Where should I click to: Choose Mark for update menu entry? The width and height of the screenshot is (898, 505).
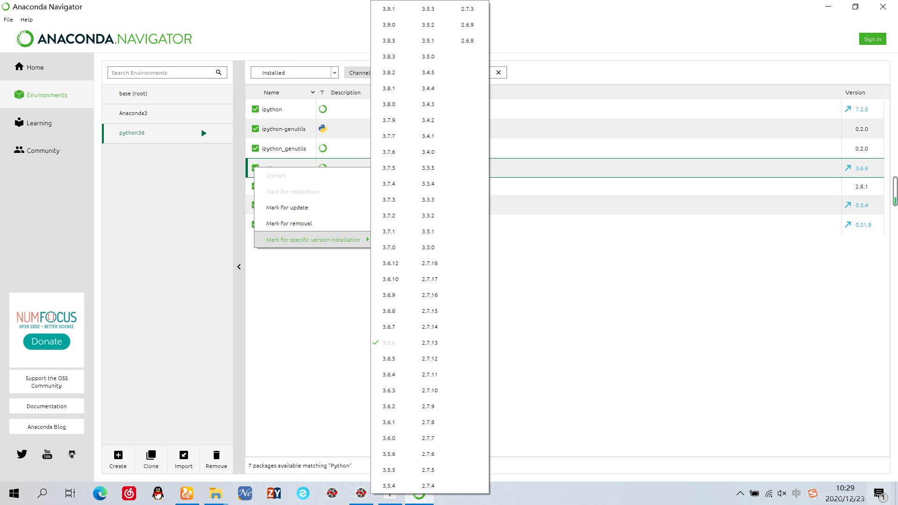click(x=287, y=208)
